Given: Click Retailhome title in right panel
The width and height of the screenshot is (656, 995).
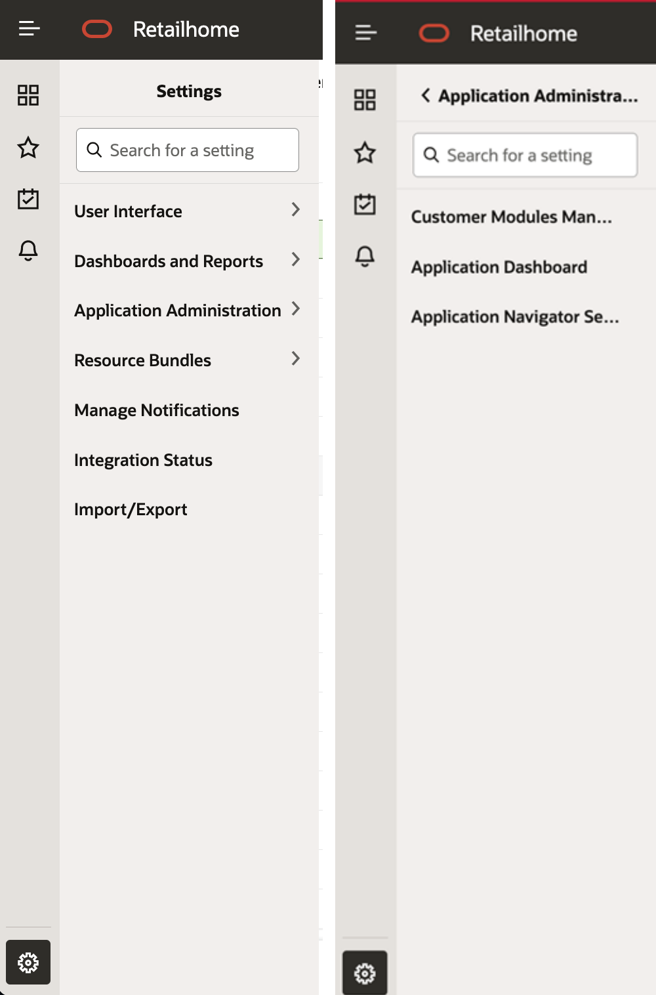Looking at the screenshot, I should (524, 33).
